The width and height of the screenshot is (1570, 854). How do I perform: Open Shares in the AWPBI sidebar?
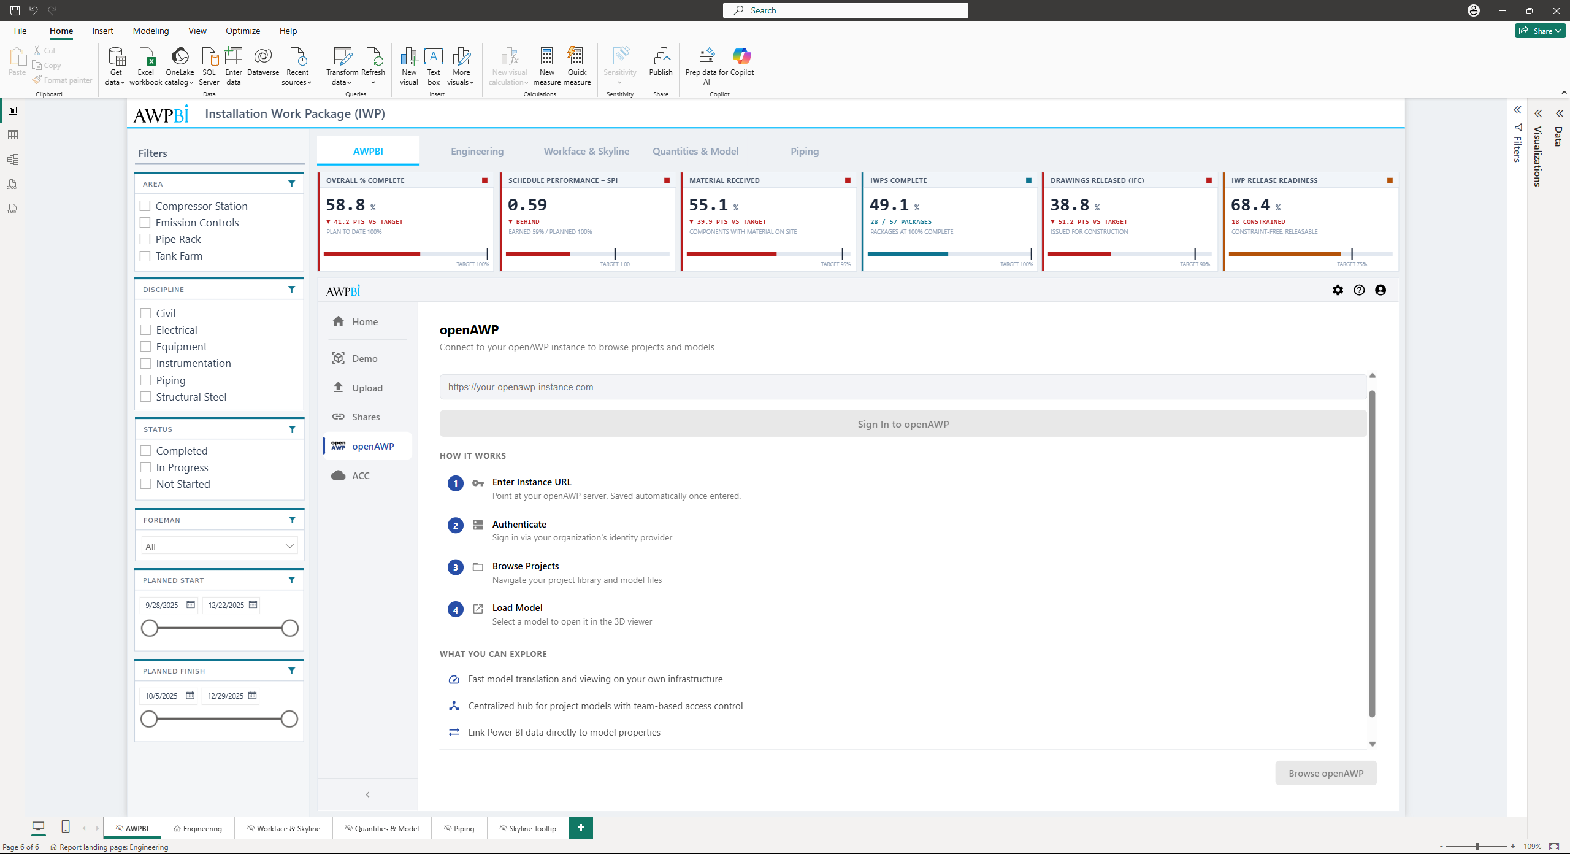[367, 417]
